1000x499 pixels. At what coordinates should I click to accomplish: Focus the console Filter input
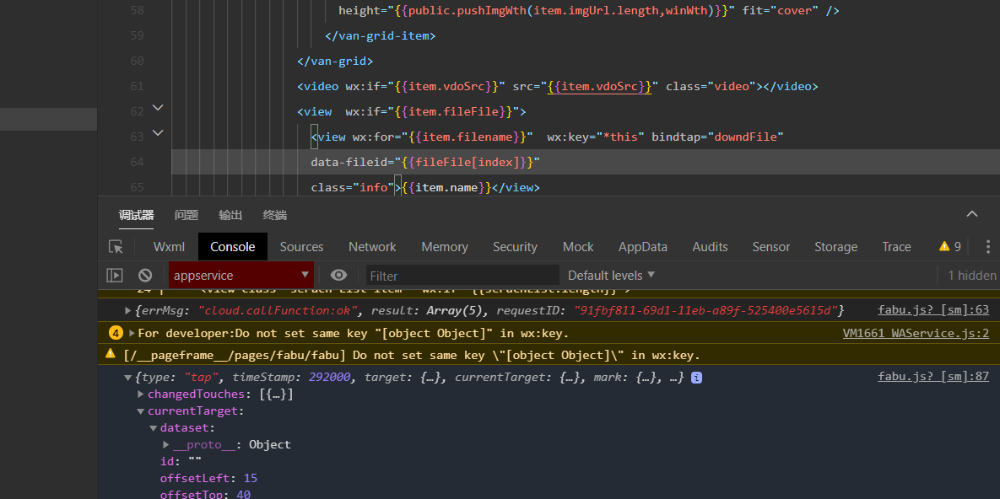tap(462, 276)
